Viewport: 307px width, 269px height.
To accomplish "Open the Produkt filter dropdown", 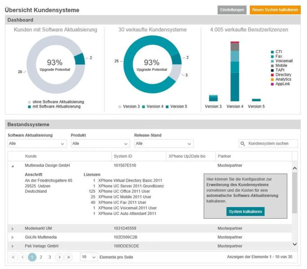I will [100, 144].
